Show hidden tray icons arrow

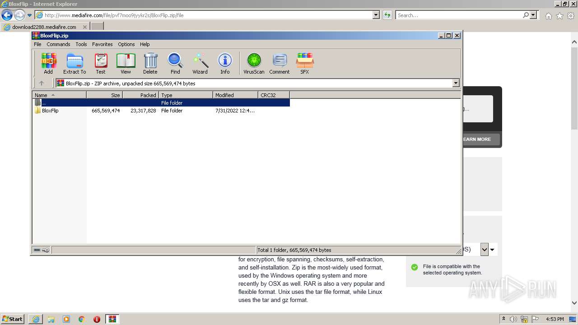pyautogui.click(x=503, y=319)
